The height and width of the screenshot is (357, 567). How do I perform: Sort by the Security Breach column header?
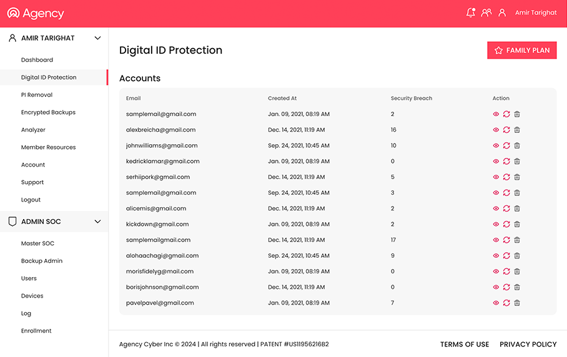411,98
